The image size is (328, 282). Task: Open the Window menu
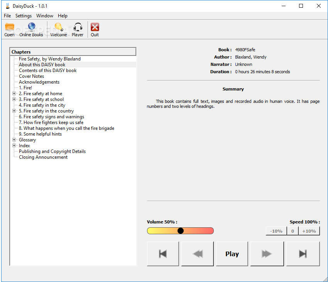44,16
